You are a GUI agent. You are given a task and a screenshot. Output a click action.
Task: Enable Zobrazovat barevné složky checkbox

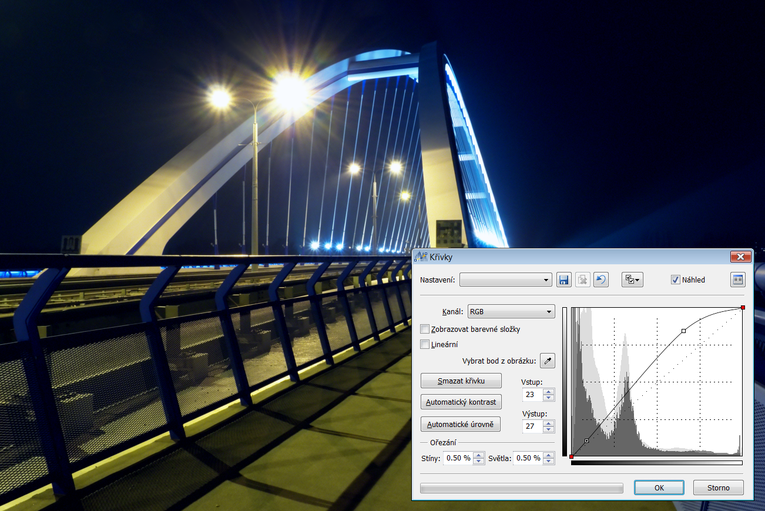click(425, 329)
